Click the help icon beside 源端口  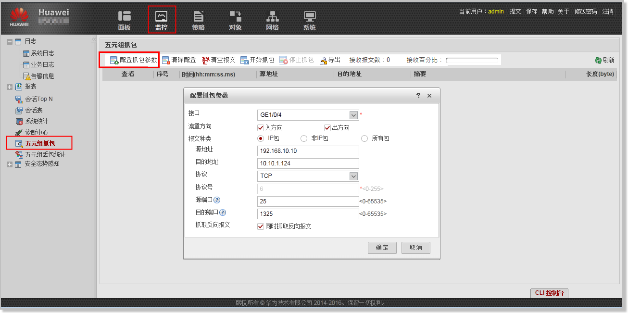click(x=217, y=200)
